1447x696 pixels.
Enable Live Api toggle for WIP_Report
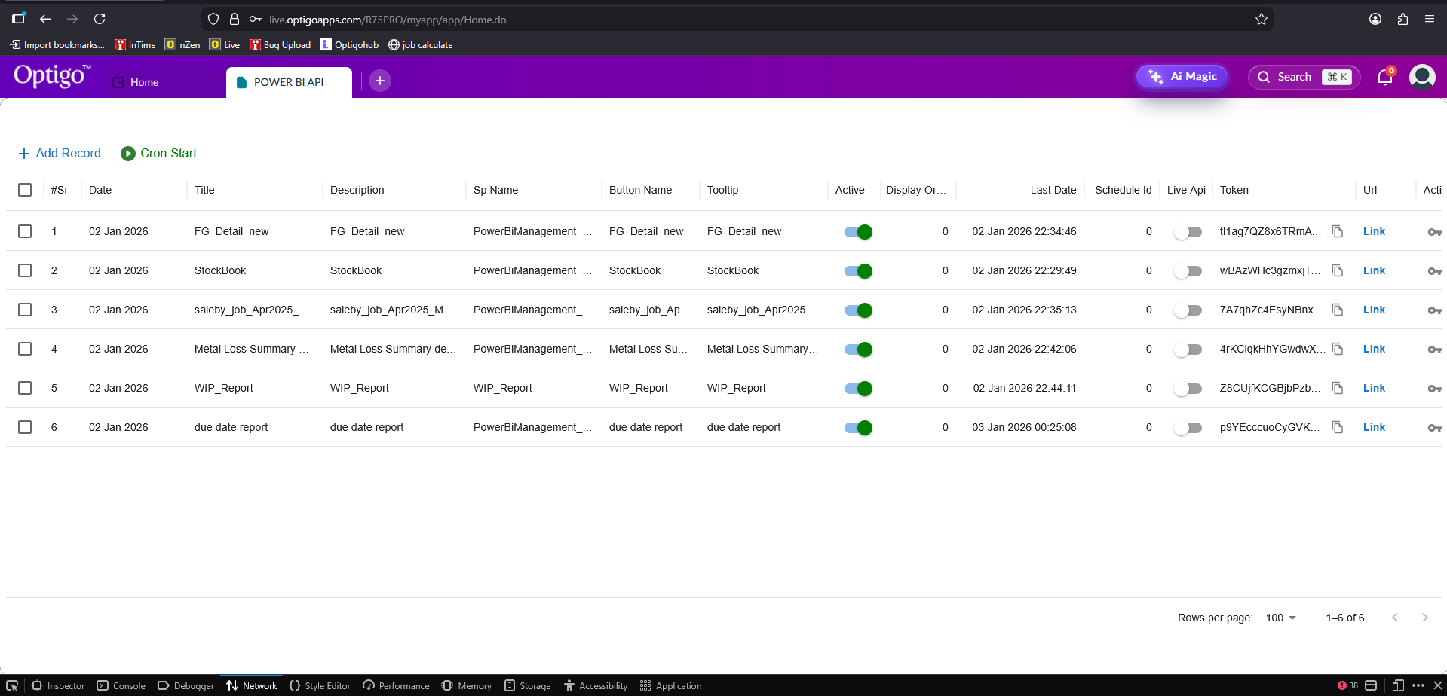pos(1188,389)
